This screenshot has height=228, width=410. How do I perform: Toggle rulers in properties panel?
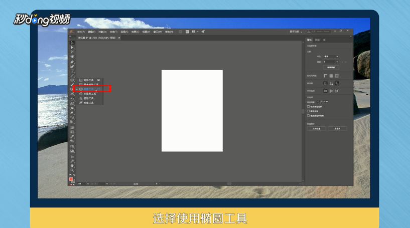point(325,76)
